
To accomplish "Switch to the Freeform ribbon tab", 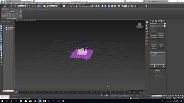I will [14, 9].
